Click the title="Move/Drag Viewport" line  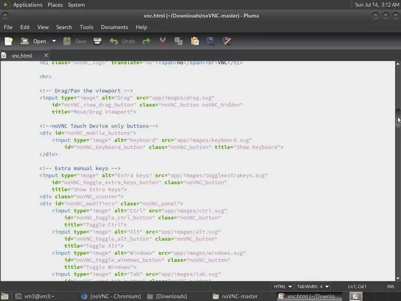(x=94, y=112)
